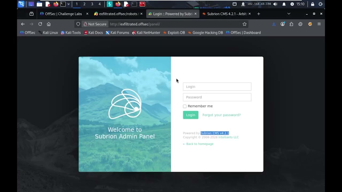Click the cookie extension icon
The image size is (342, 192).
click(x=300, y=24)
